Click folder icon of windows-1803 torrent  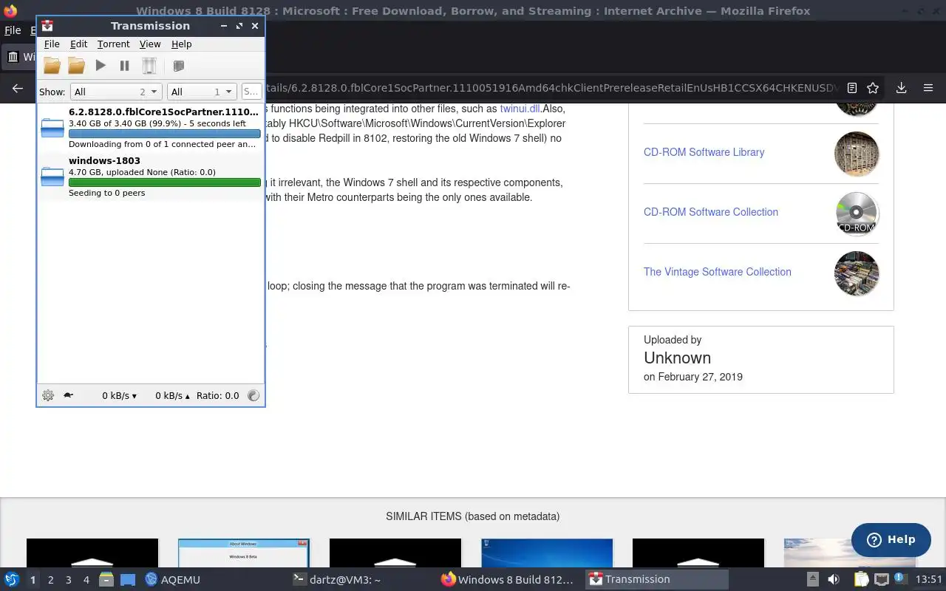click(52, 177)
